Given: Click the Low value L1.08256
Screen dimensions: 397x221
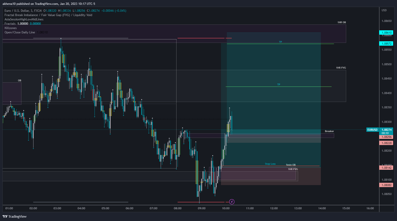Looking at the screenshot, I should click(x=79, y=11).
